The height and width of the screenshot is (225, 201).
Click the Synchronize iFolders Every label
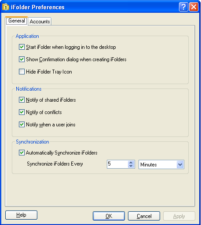tap(55, 164)
